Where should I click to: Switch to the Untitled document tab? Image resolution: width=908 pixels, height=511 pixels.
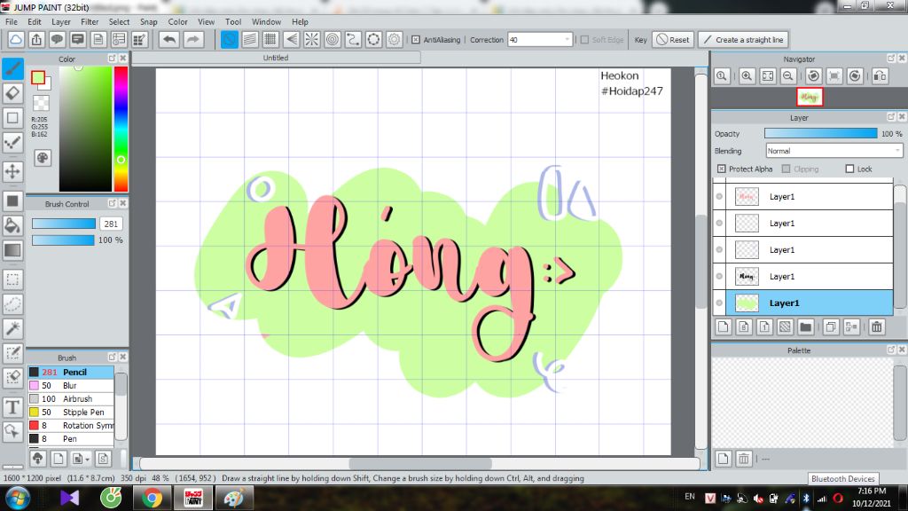pos(276,58)
